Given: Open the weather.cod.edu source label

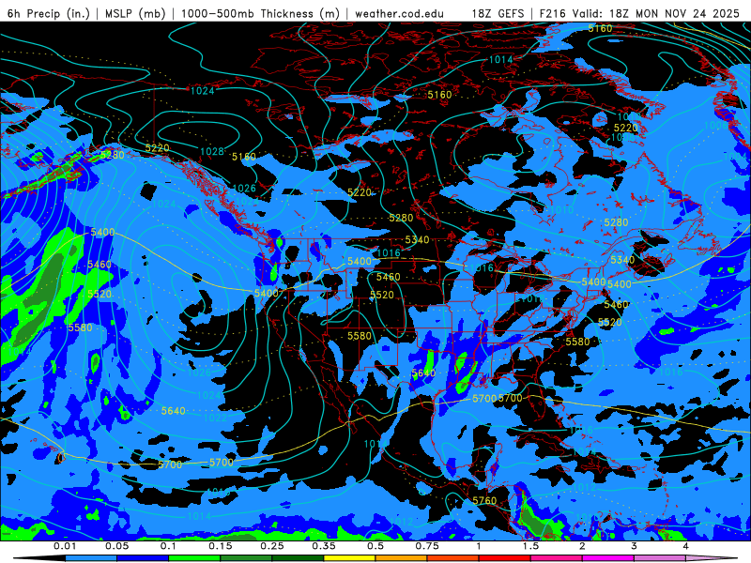Looking at the screenshot, I should click(399, 13).
